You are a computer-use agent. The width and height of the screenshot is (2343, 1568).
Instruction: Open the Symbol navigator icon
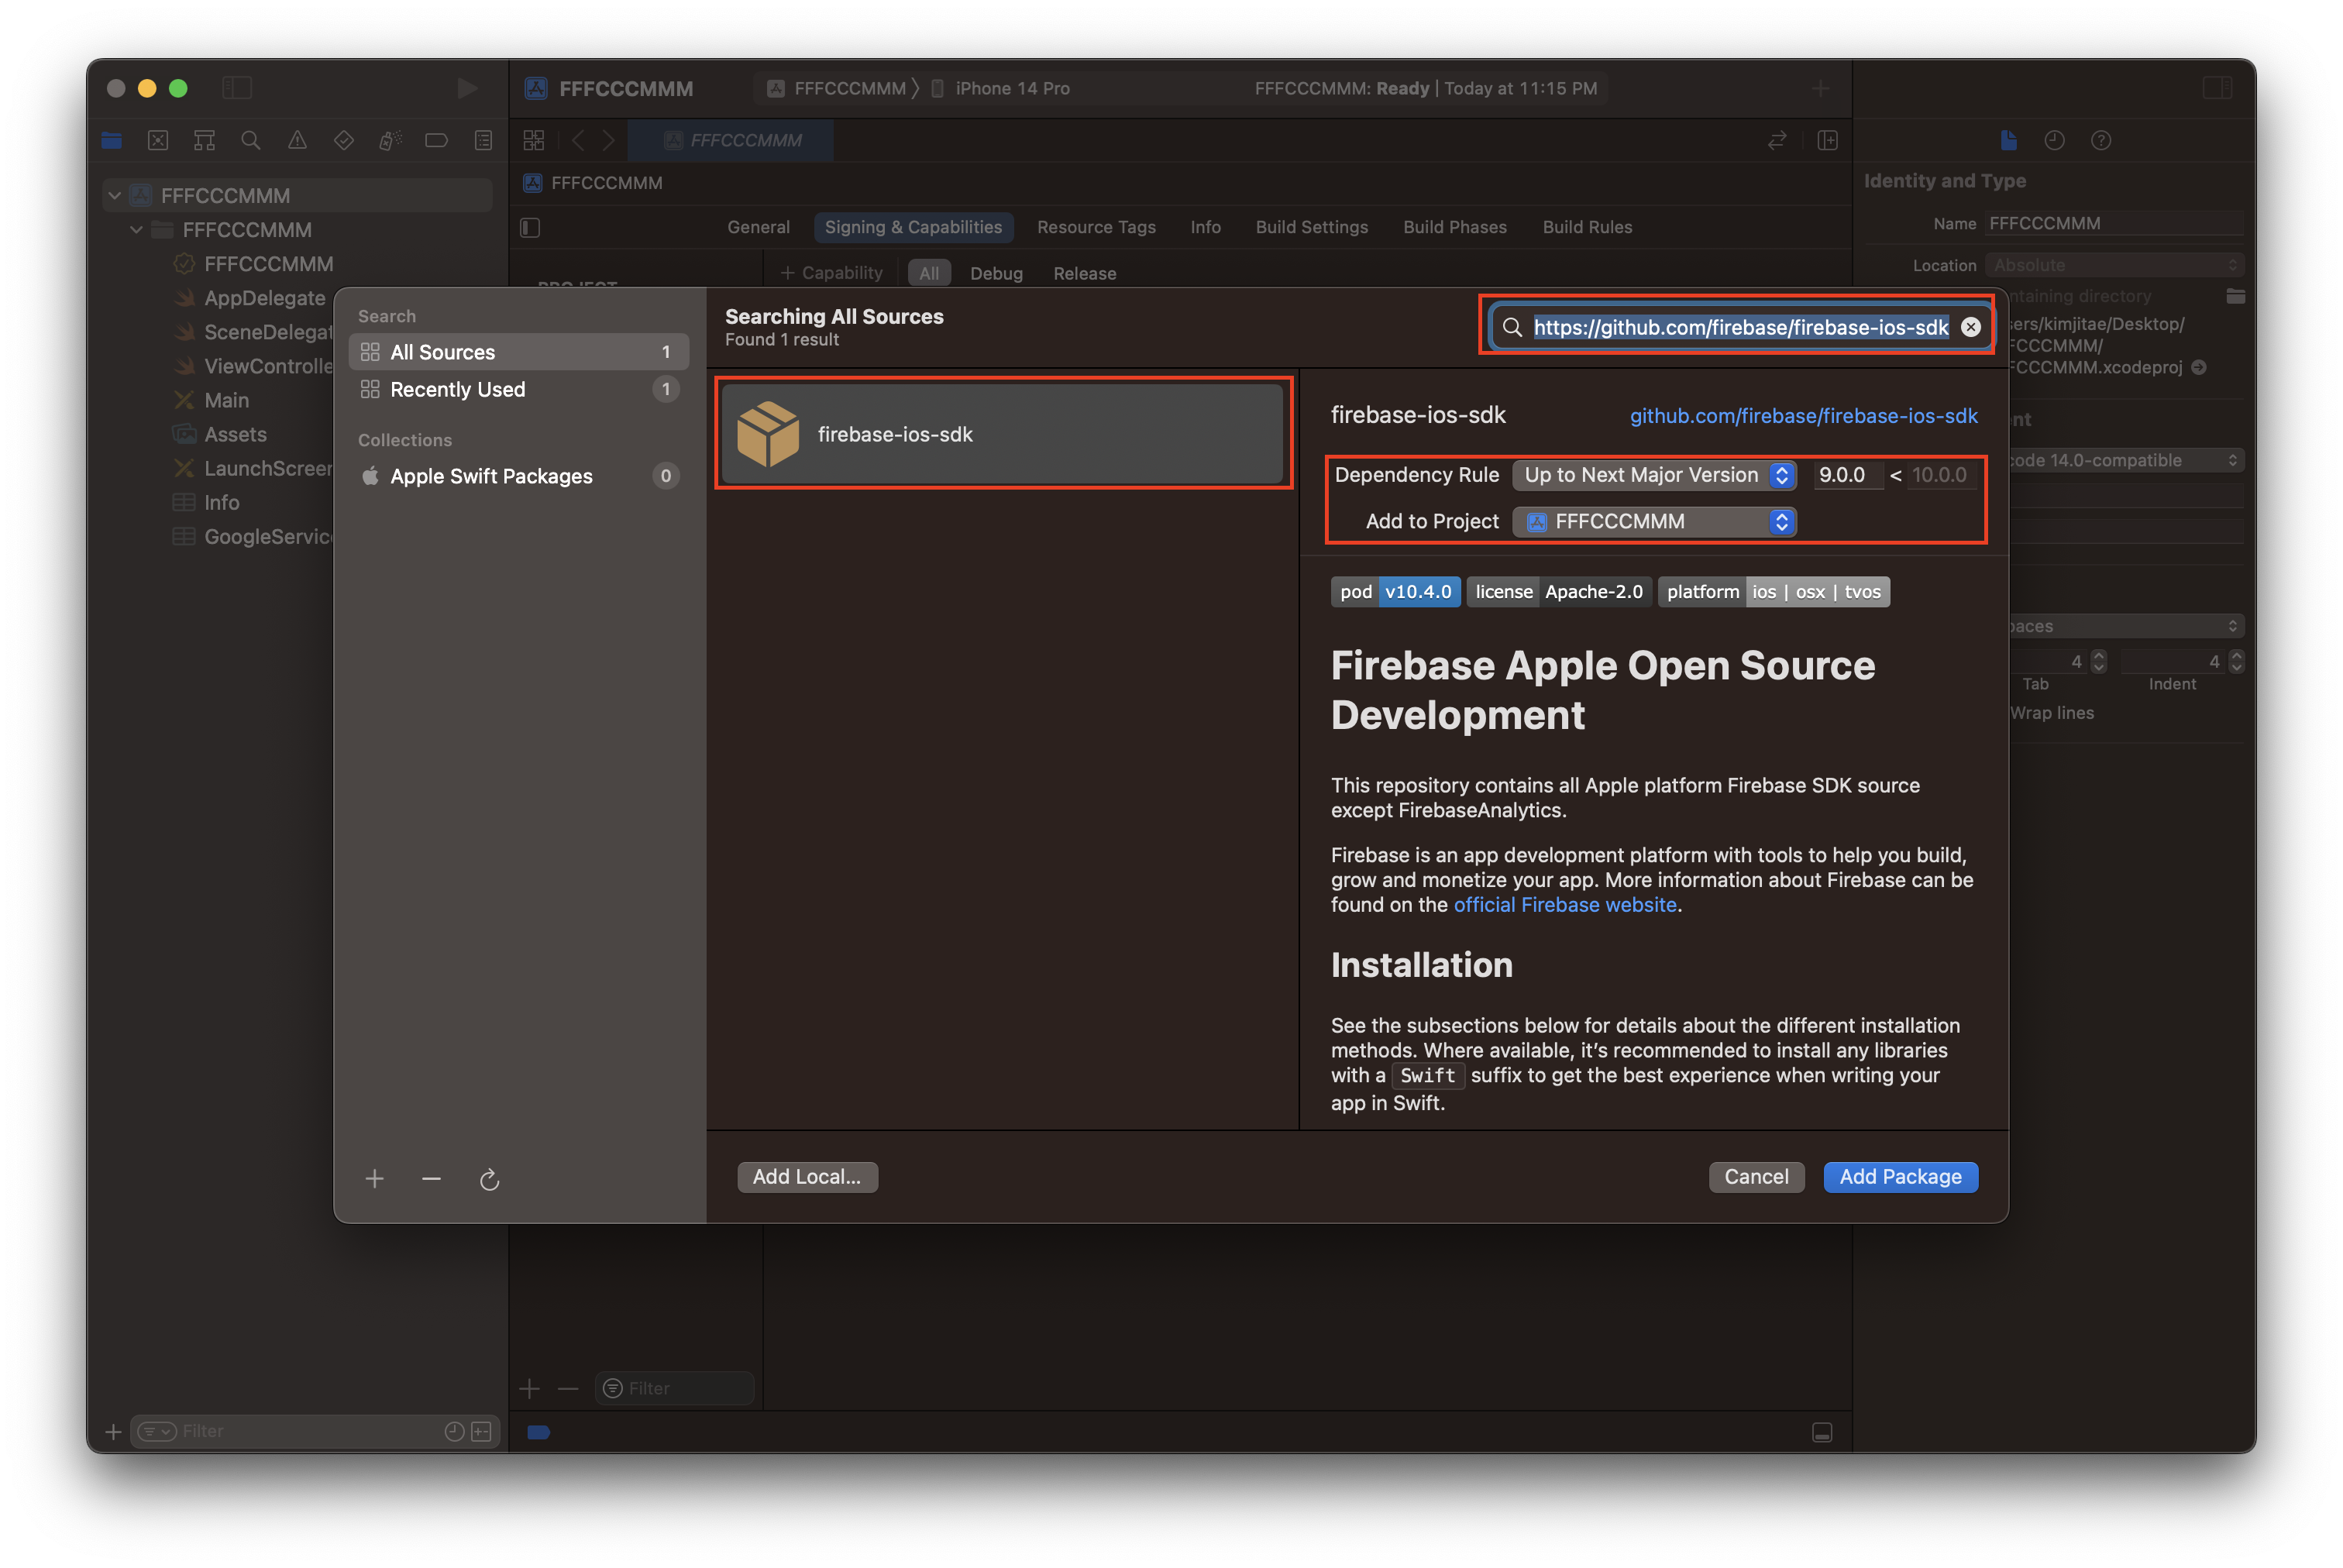pos(204,141)
